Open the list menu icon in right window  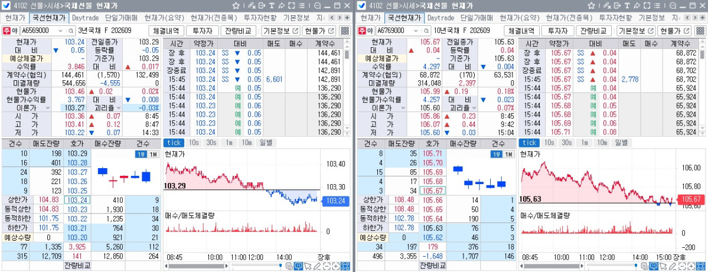point(657,6)
